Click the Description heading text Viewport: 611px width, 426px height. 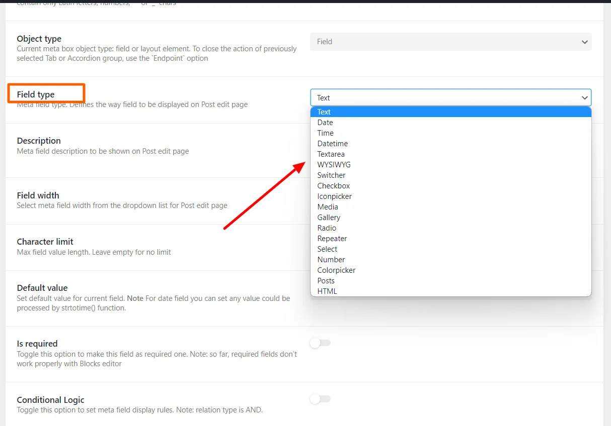pos(39,141)
